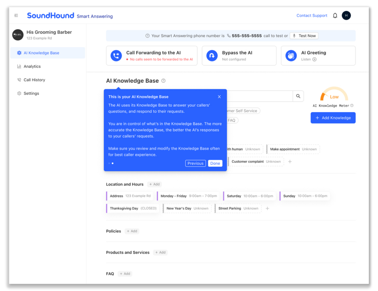Image resolution: width=378 pixels, height=291 pixels.
Task: Select the Analytics icon in the sidebar
Action: point(19,66)
